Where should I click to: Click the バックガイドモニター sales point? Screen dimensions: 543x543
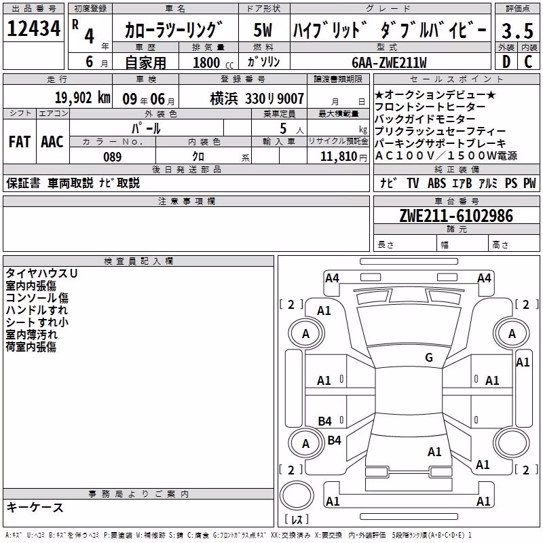click(425, 119)
